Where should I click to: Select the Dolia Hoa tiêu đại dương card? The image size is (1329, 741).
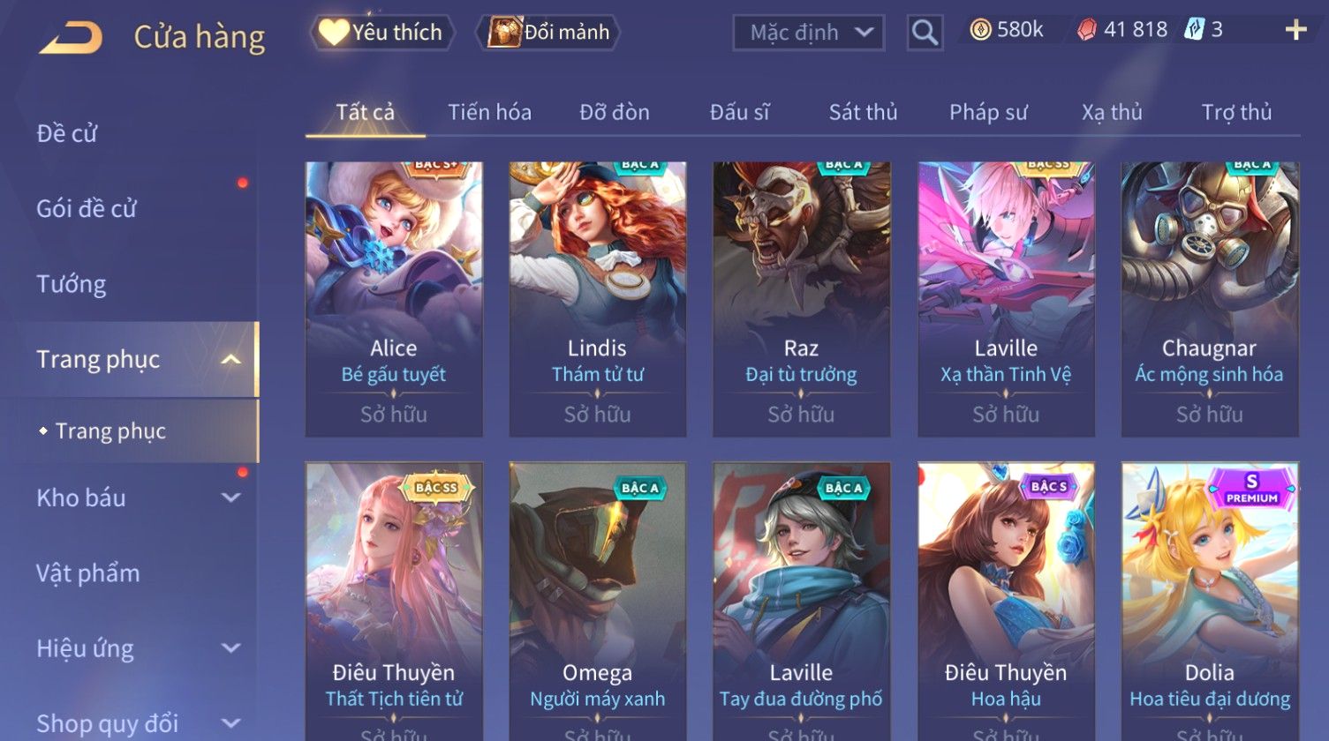coord(1210,602)
